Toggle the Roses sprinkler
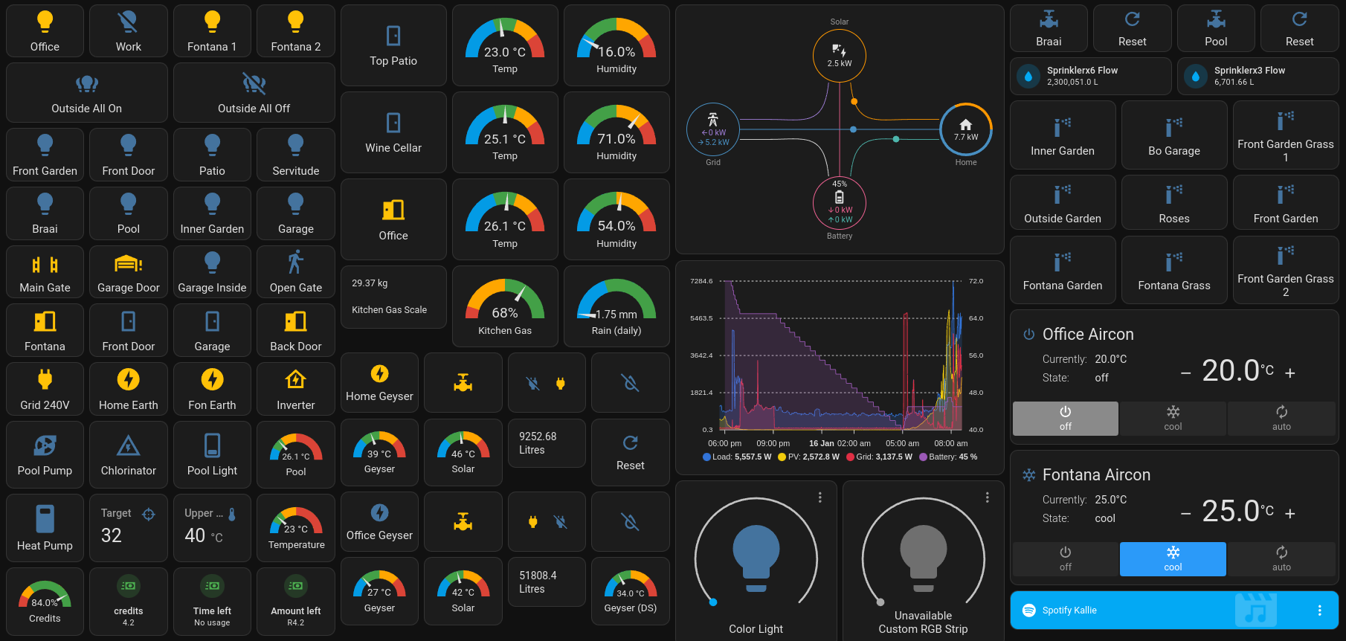Screen dimensions: 1346x641 (x=1173, y=202)
